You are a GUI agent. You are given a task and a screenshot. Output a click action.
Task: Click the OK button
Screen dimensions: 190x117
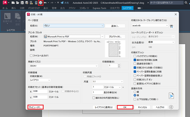pos(125,107)
